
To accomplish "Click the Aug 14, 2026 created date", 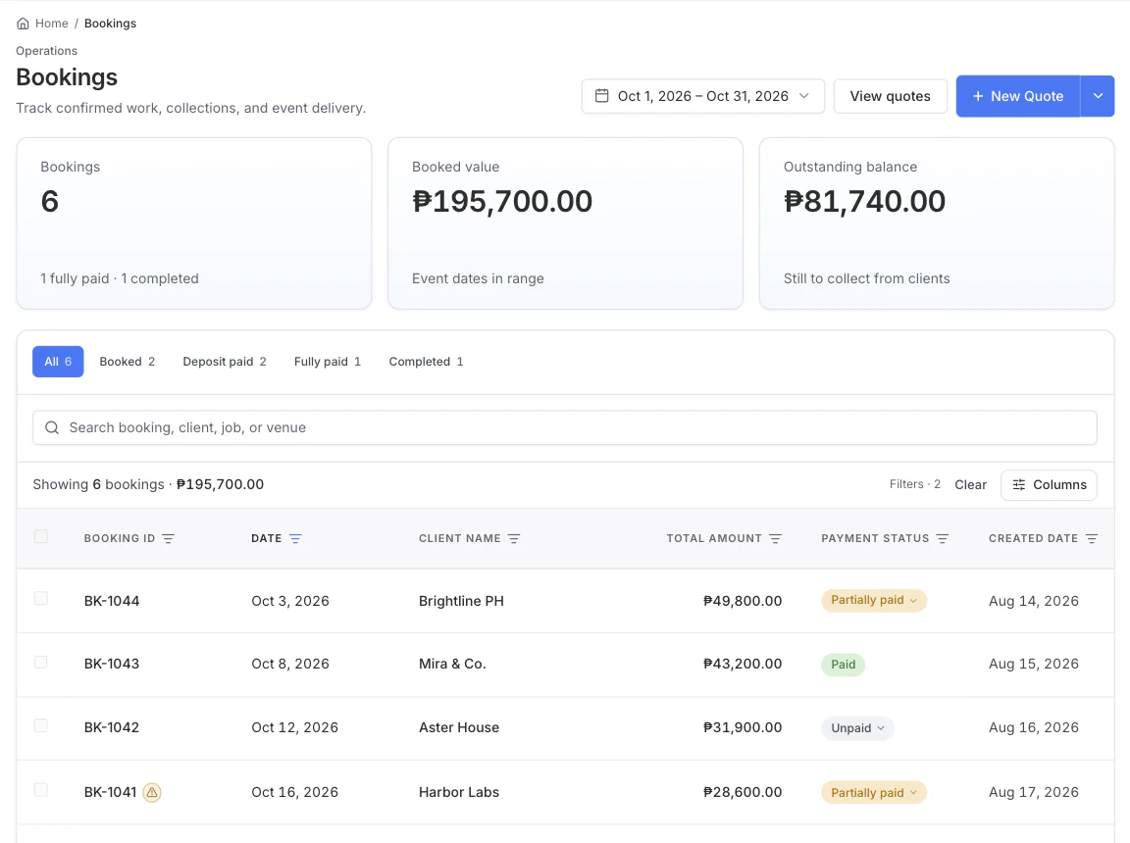I will [x=1034, y=601].
